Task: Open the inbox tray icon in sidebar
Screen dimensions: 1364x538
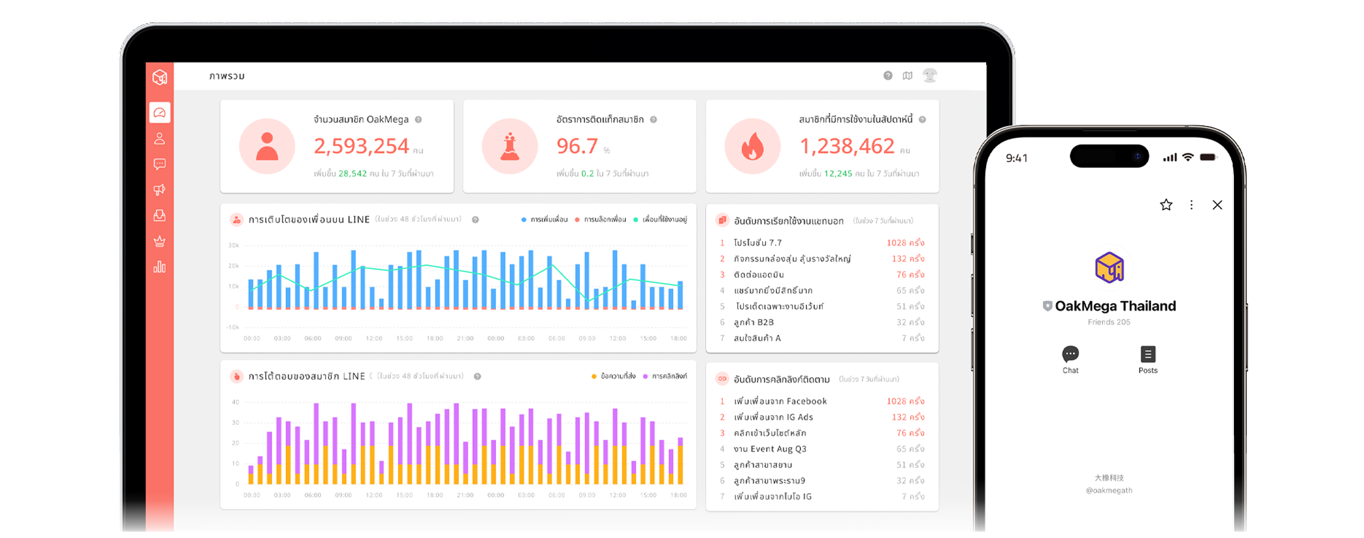Action: pyautogui.click(x=160, y=216)
